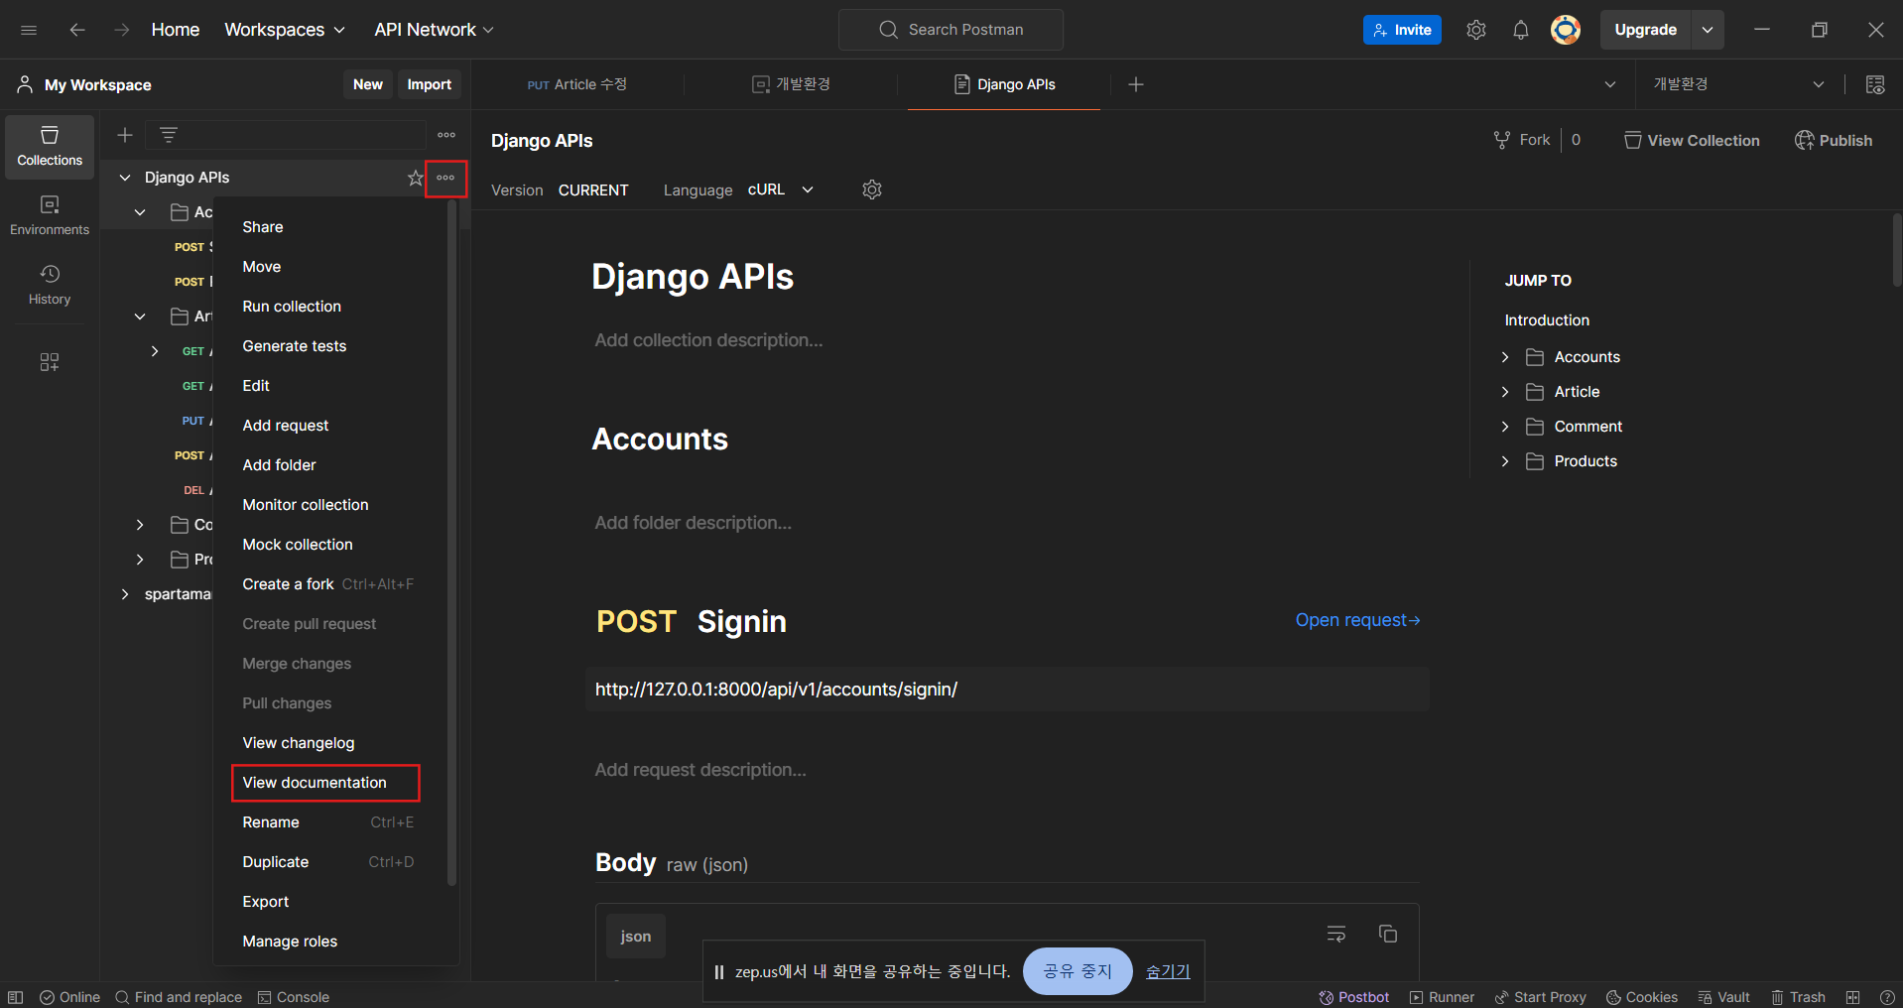Open the hamburger menu icon
Viewport: 1903px width, 1008px height.
pyautogui.click(x=29, y=30)
